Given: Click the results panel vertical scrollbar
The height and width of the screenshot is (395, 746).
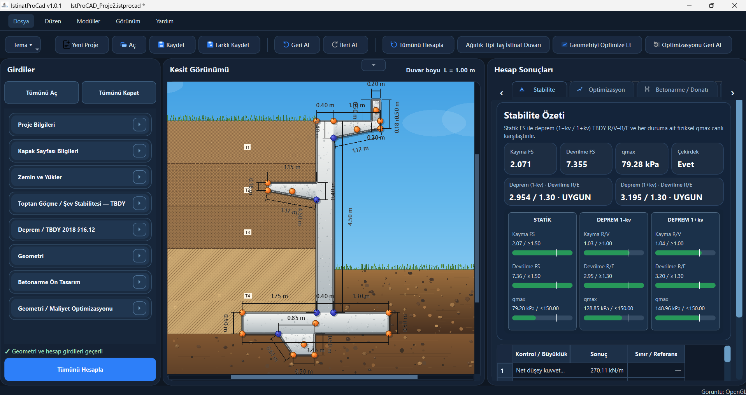Looking at the screenshot, I should click(x=739, y=208).
